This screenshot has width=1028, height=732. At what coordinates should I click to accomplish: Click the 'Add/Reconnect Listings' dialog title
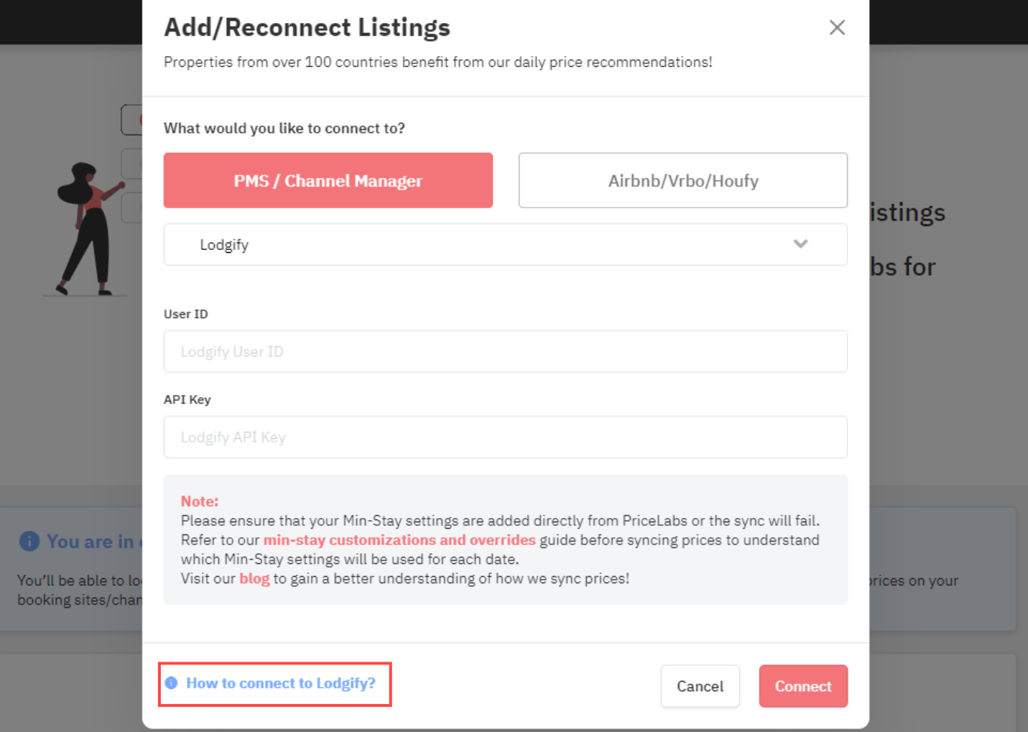click(x=307, y=27)
